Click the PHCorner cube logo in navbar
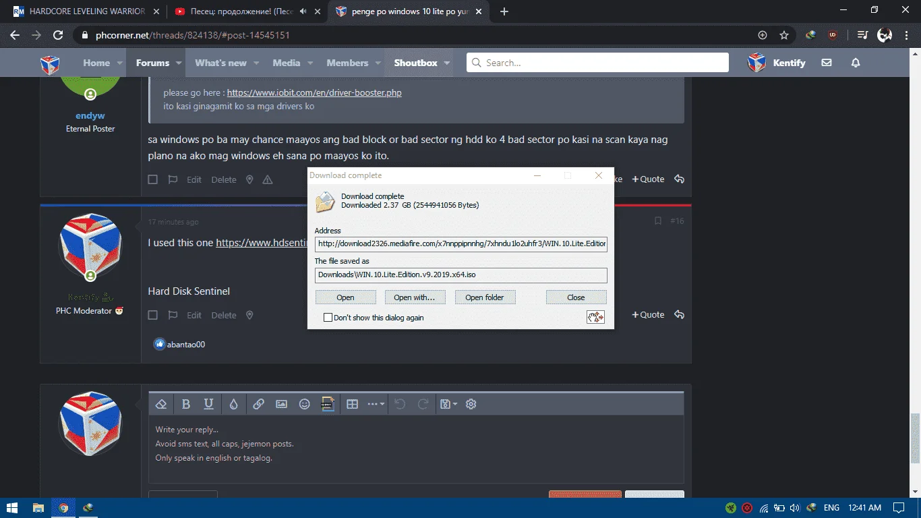 (50, 63)
